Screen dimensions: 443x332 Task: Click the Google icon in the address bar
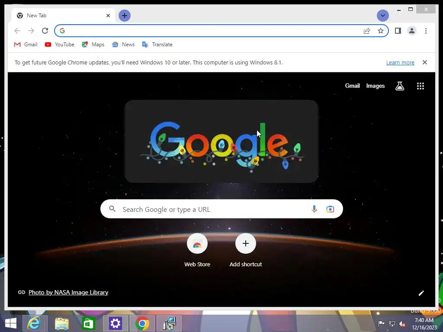click(x=62, y=31)
